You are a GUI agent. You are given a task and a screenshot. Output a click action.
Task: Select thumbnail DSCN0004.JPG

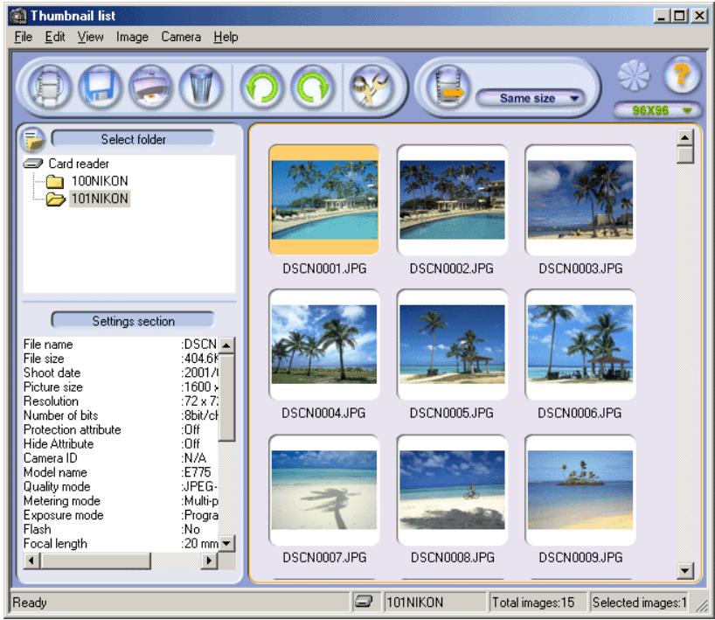tap(324, 344)
